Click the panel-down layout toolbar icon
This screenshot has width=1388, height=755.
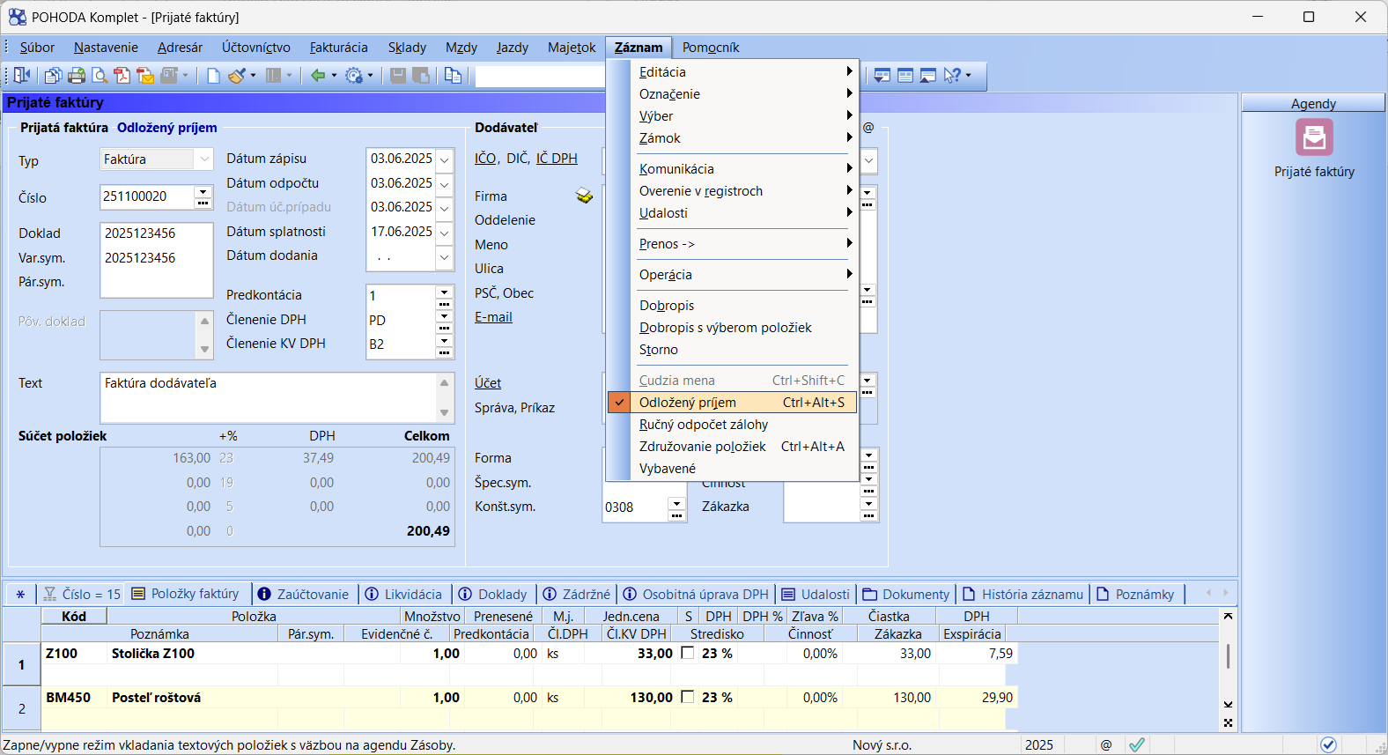882,76
